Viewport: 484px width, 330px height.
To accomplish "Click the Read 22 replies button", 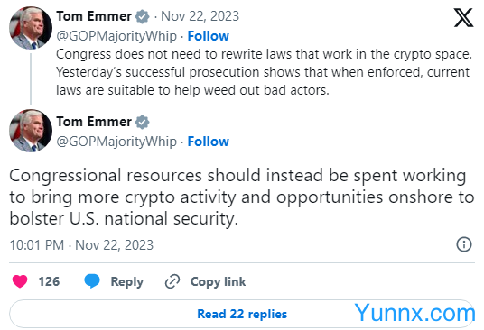I will [242, 314].
